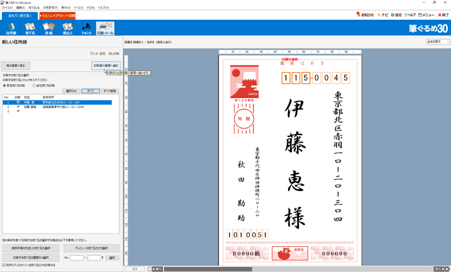Open the ヘルプ help icon at top right
The height and width of the screenshot is (272, 451).
coord(410,15)
